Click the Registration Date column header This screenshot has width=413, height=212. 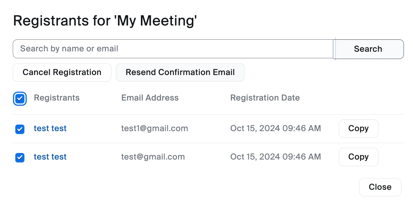[265, 98]
